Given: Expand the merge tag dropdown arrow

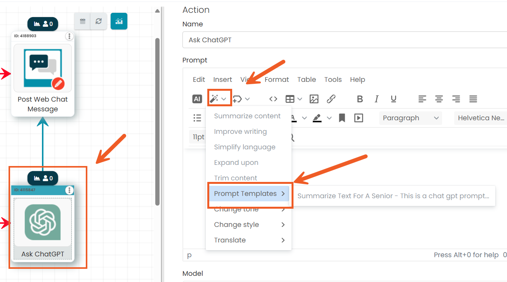Looking at the screenshot, I should [x=247, y=99].
